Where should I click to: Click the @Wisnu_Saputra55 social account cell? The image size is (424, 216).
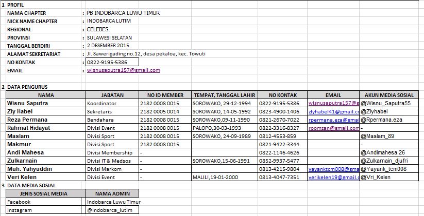coord(389,103)
